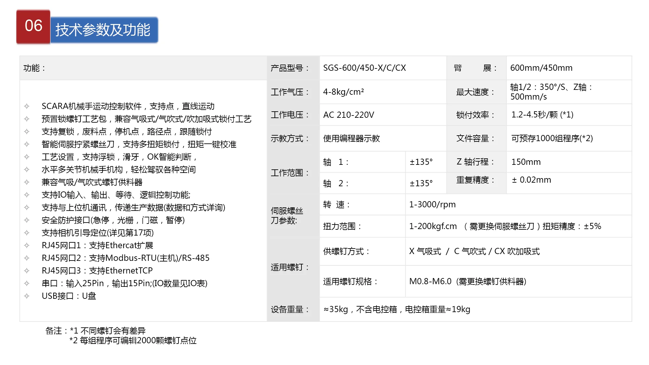Click the RJ45网口3 EthernetTCP line
Image resolution: width=649 pixels, height=365 pixels.
point(97,271)
